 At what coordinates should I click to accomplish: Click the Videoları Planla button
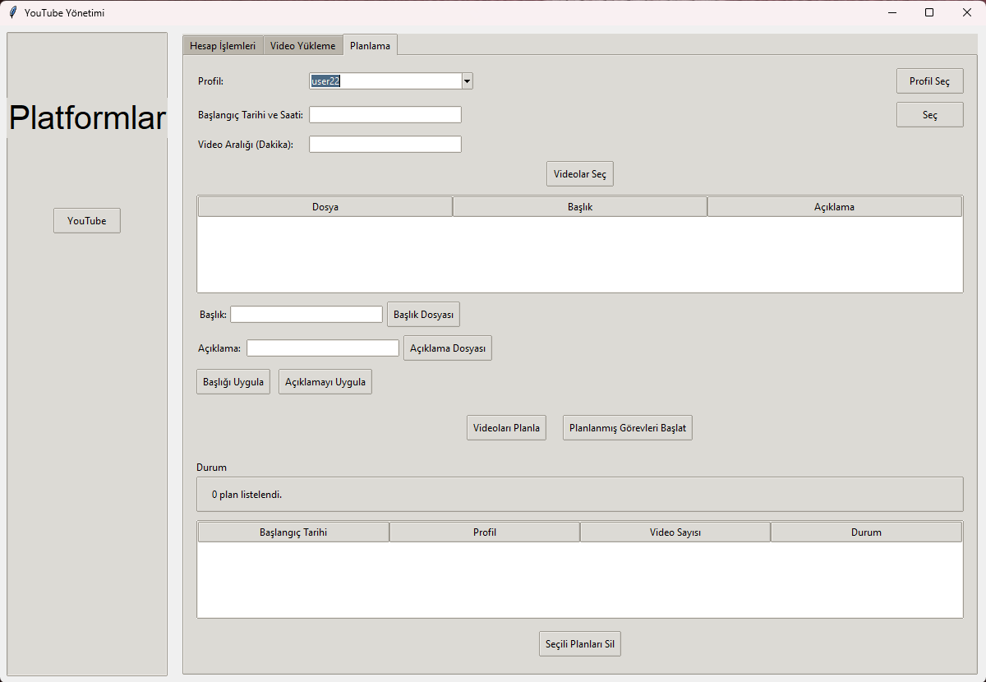(x=506, y=428)
